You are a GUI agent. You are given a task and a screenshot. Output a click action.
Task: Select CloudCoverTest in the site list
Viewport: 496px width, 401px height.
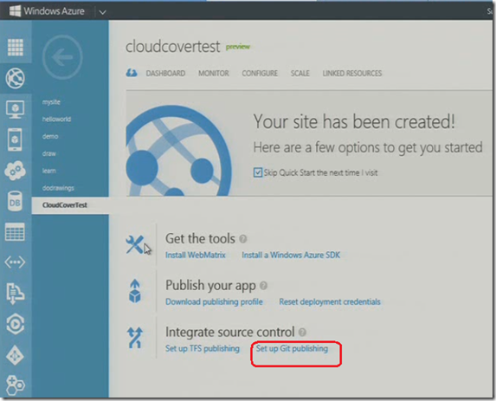[65, 205]
